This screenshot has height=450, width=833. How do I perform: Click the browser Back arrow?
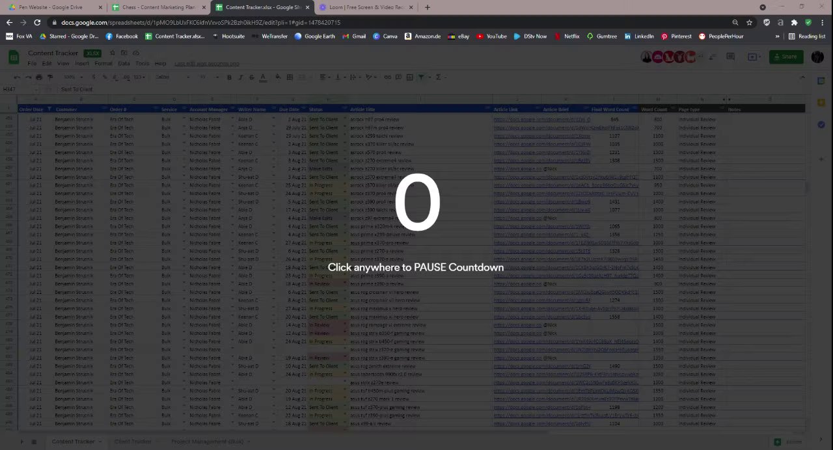pos(9,22)
